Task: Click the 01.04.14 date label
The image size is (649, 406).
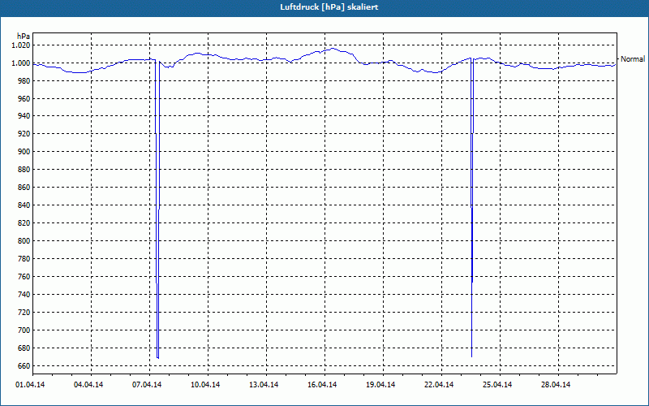Action: click(30, 385)
